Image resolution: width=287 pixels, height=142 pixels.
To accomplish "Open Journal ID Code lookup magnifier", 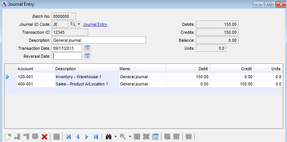I will pos(73,24).
